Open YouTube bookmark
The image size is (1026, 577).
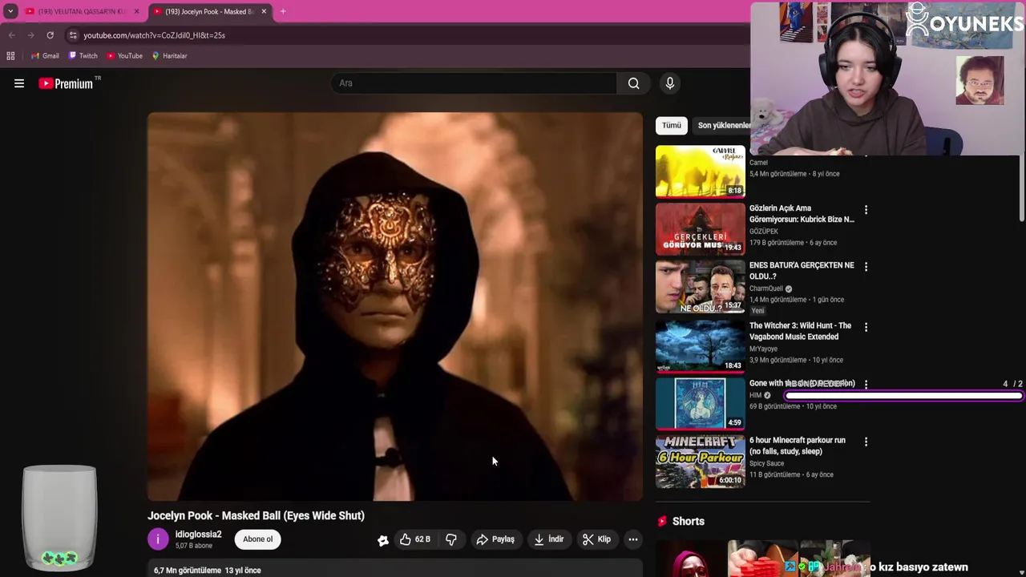pos(124,56)
